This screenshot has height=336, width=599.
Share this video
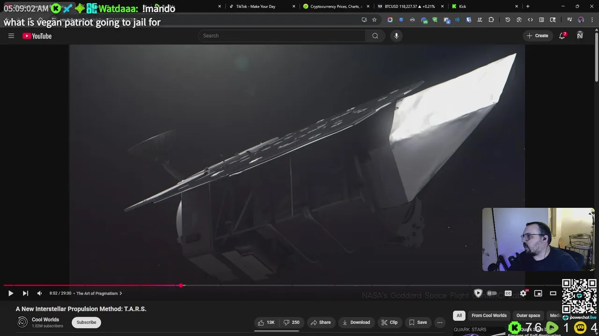tap(321, 322)
